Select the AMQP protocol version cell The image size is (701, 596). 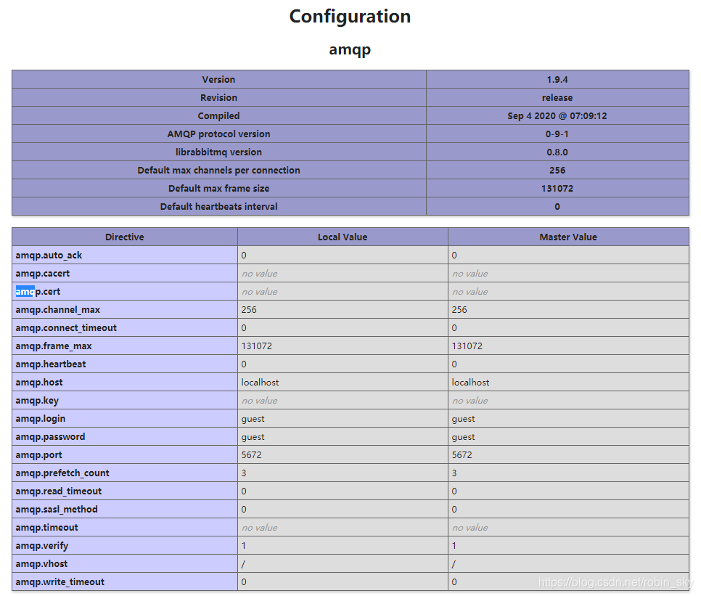[218, 134]
